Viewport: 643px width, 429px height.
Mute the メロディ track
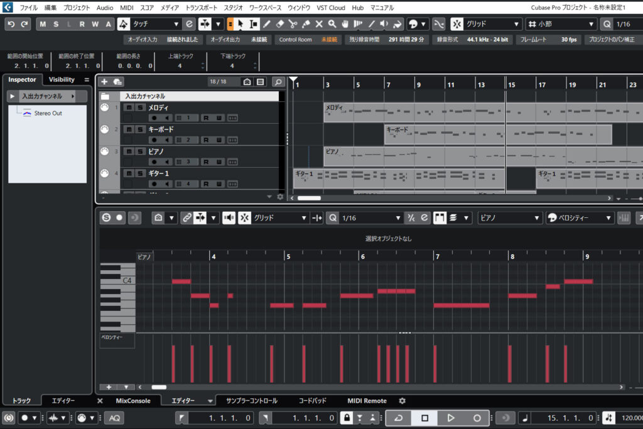coord(128,107)
